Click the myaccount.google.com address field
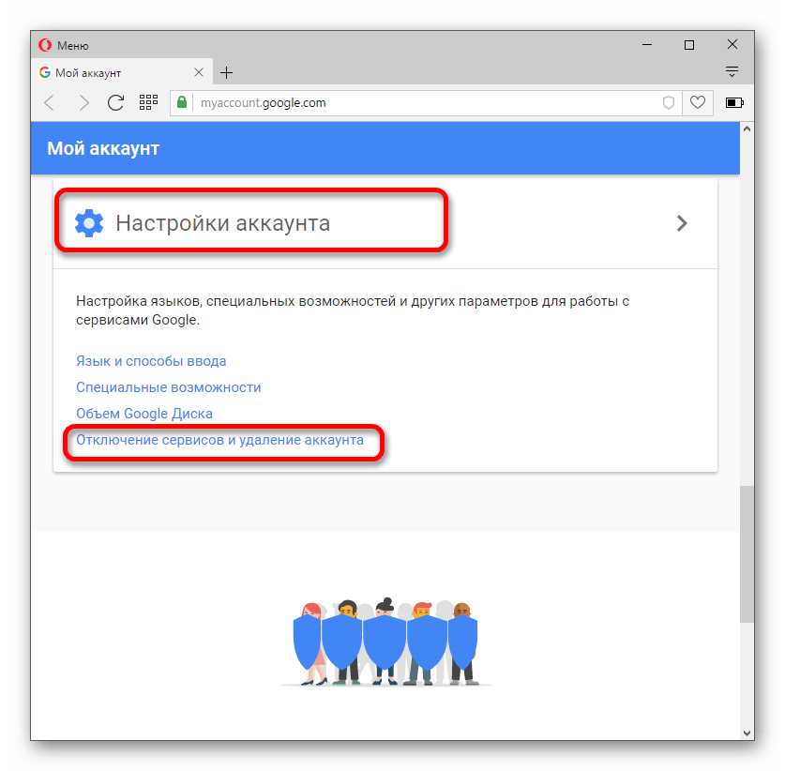Screen dimensions: 785x771 click(426, 102)
